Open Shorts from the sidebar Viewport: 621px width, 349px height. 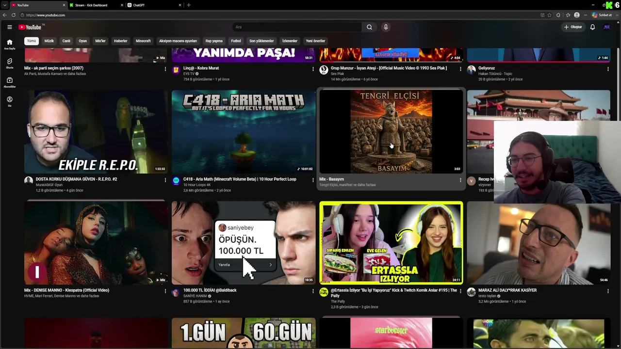coord(9,63)
